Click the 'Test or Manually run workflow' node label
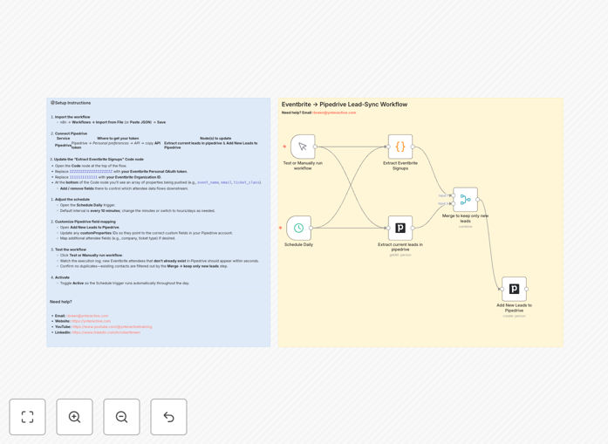The image size is (608, 444). tap(303, 166)
